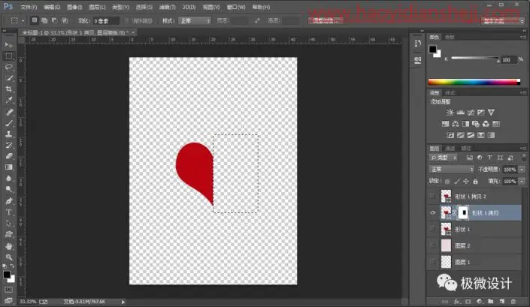This screenshot has height=307, width=530.
Task: Open the marquee tool preset picker arrow
Action: tap(23, 21)
